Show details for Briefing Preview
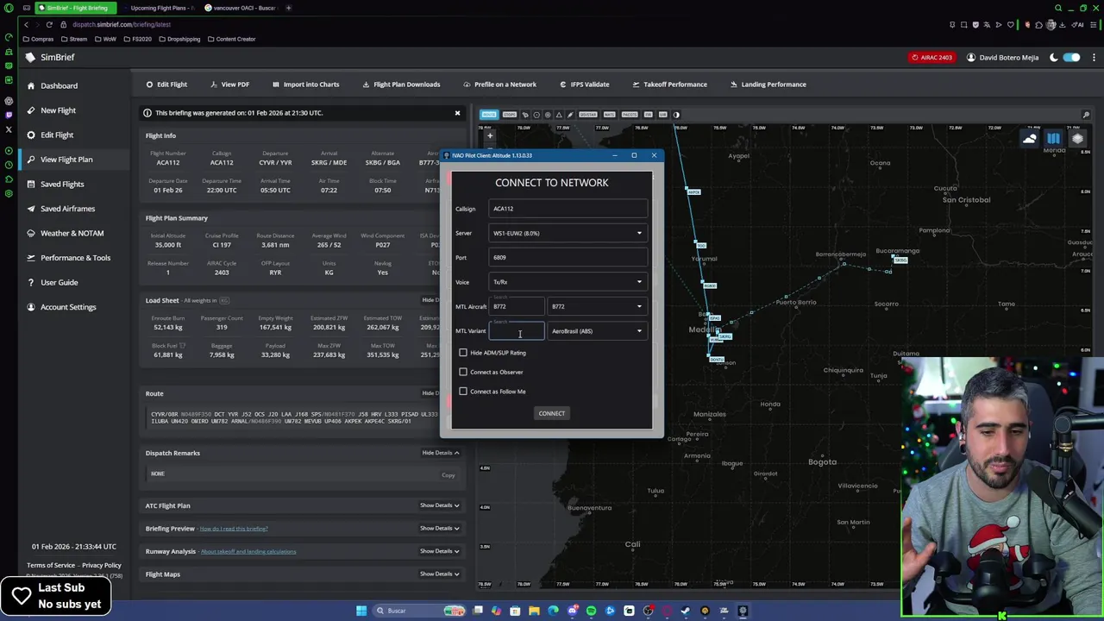 (440, 528)
